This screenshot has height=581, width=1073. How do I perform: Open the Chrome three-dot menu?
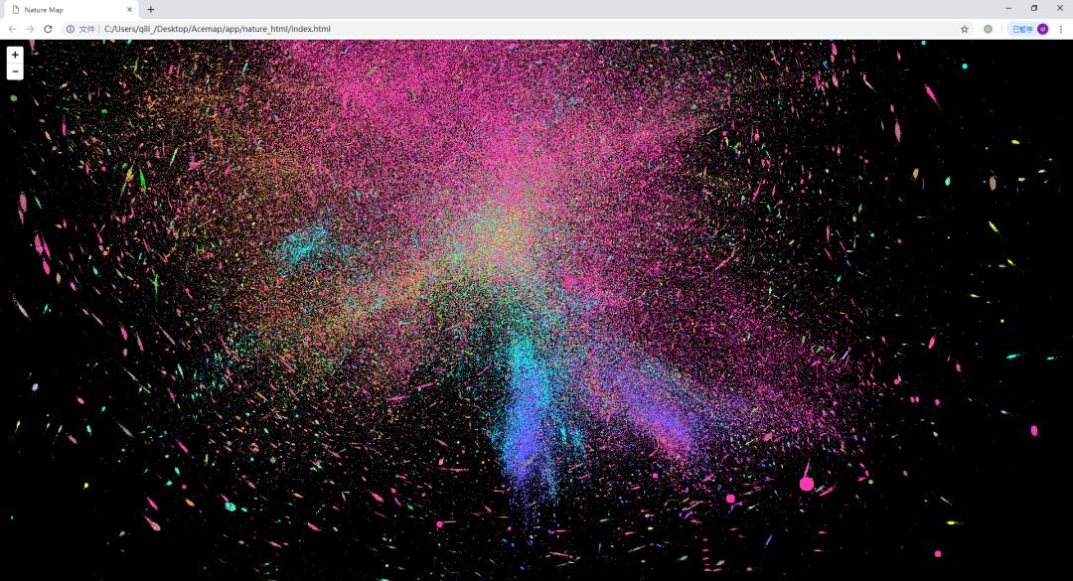[1061, 29]
